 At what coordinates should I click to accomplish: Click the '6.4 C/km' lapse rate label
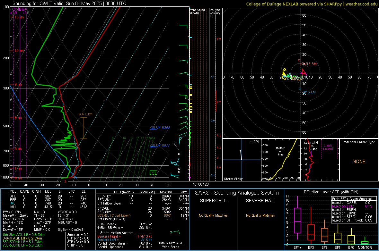point(85,114)
